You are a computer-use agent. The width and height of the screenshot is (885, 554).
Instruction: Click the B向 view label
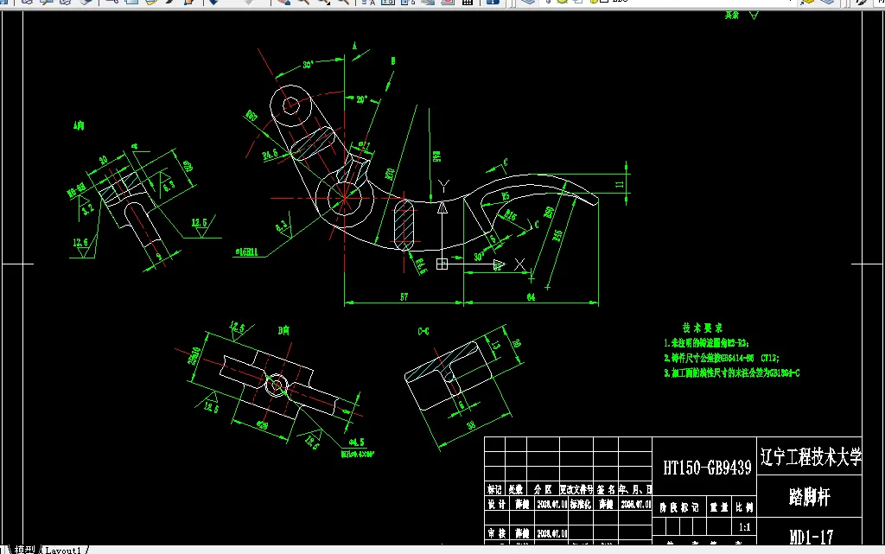click(283, 330)
